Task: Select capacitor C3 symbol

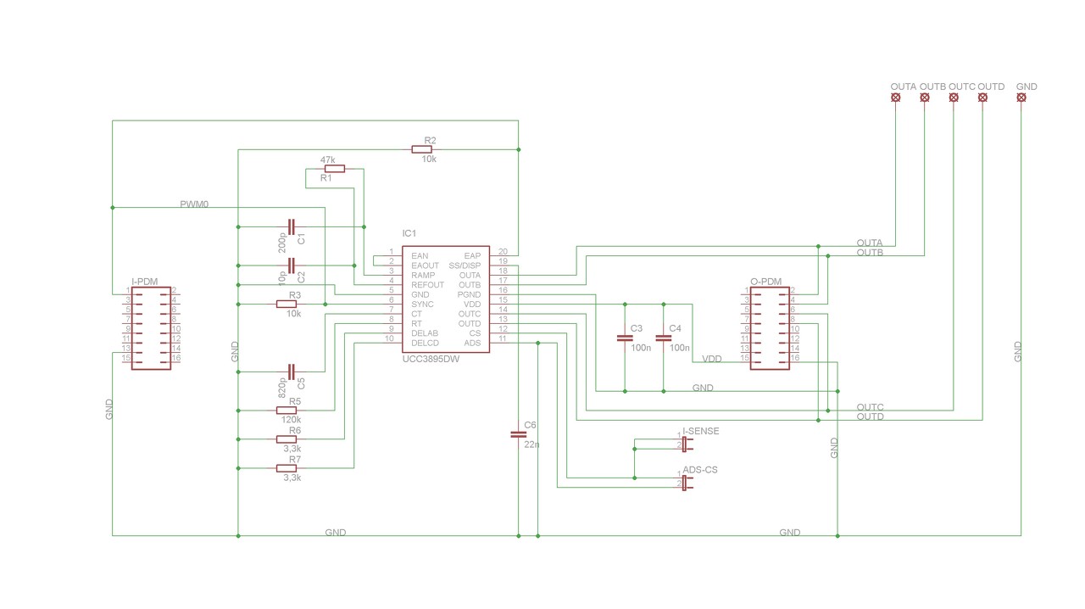Action: click(x=625, y=338)
